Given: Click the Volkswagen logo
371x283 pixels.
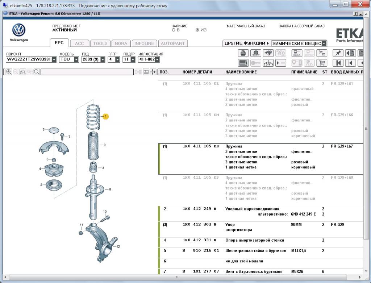Looking at the screenshot, I should (19, 30).
